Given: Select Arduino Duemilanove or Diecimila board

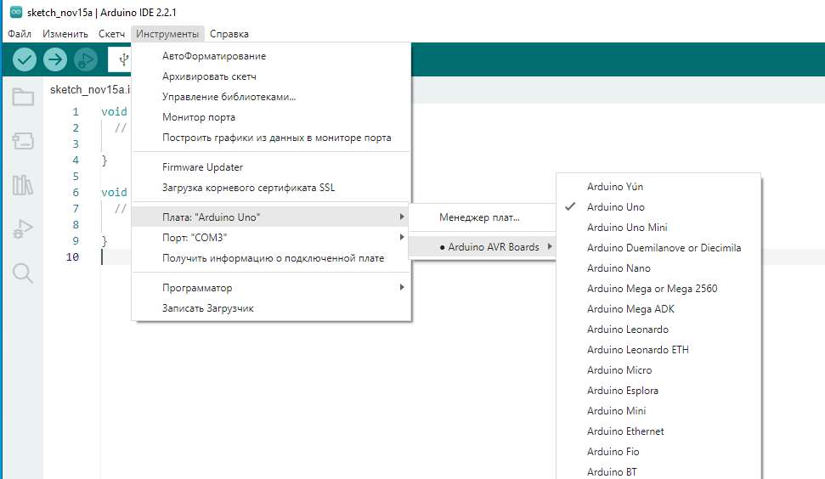Looking at the screenshot, I should point(658,248).
